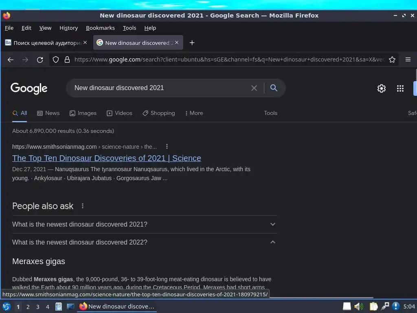Open the Google apps grid
This screenshot has height=313, width=417.
400,88
